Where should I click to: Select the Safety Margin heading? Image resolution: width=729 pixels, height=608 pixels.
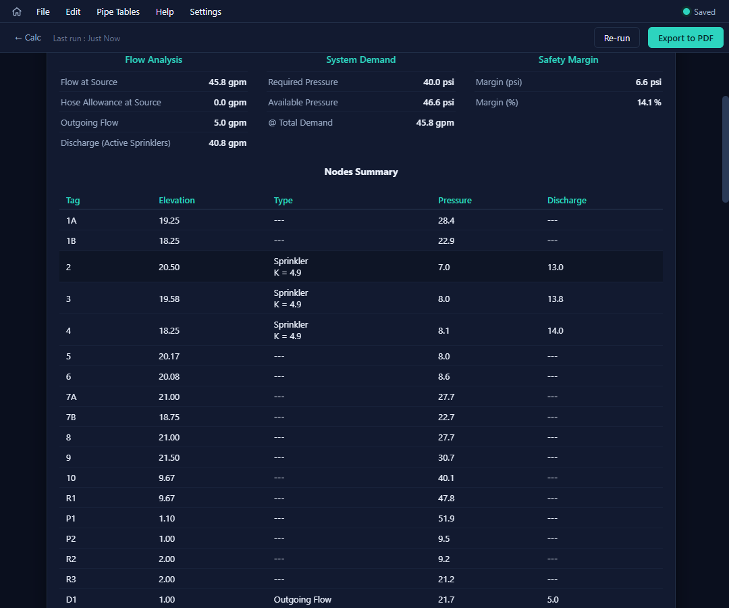point(568,59)
